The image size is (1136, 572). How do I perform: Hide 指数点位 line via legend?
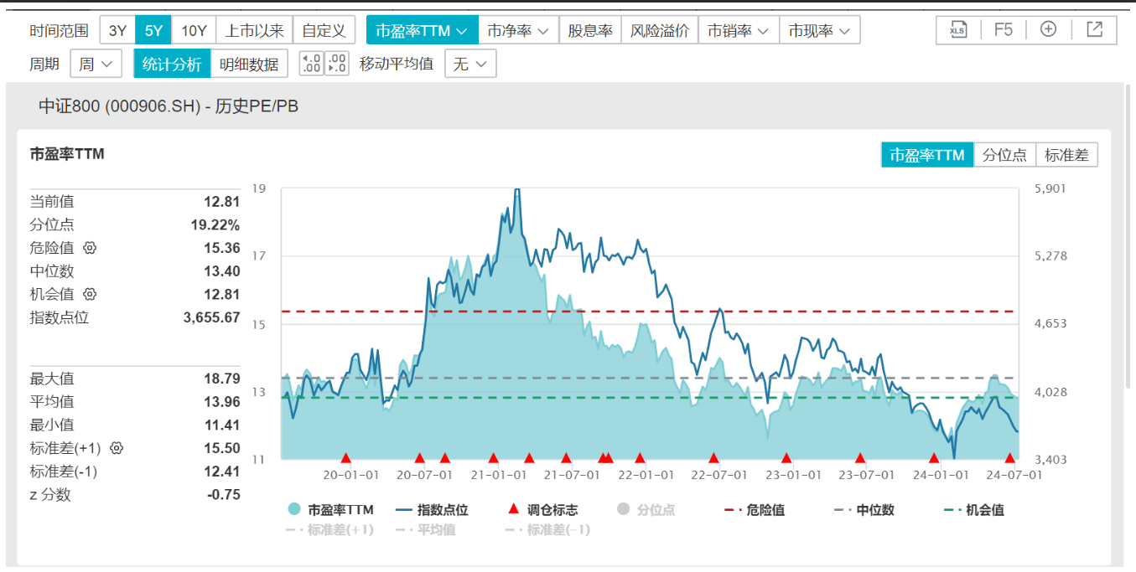click(433, 509)
